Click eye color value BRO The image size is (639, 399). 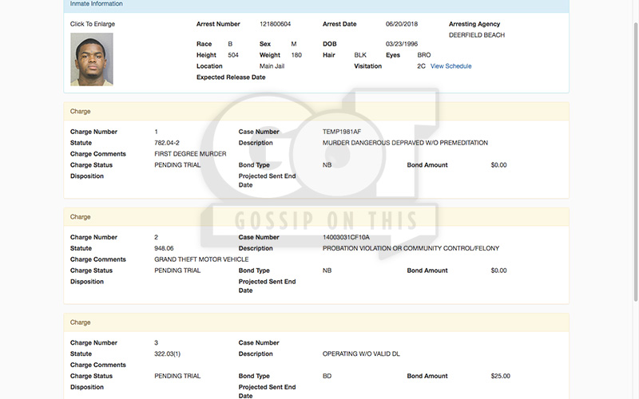tap(424, 55)
